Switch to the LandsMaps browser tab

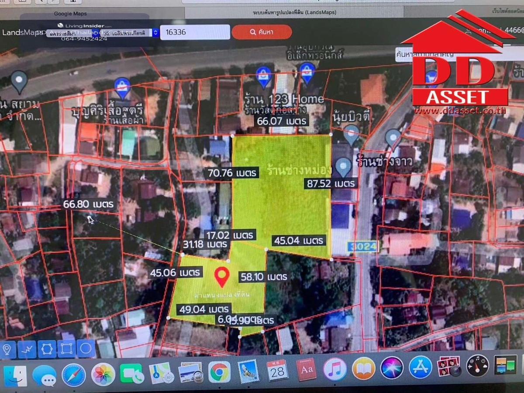coord(294,12)
